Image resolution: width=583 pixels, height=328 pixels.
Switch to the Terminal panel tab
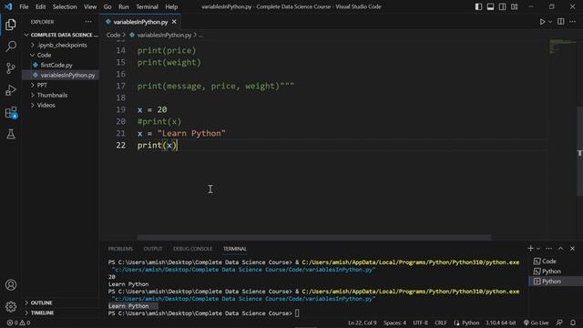coord(235,249)
